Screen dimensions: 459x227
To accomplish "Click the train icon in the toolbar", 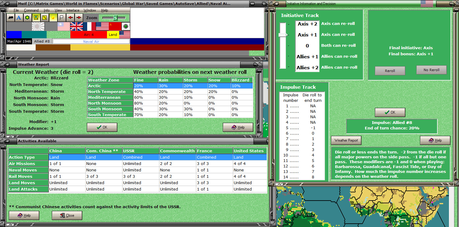I will click(10, 18).
